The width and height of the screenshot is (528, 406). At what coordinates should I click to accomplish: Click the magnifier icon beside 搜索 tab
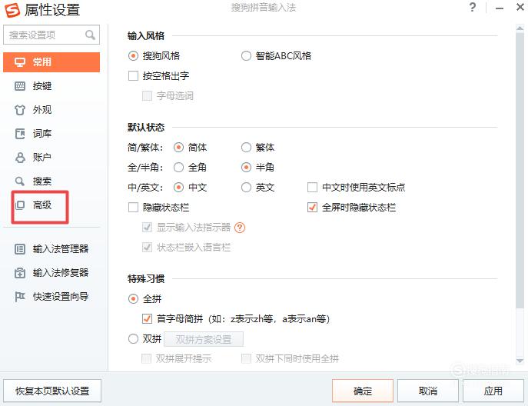[20, 181]
